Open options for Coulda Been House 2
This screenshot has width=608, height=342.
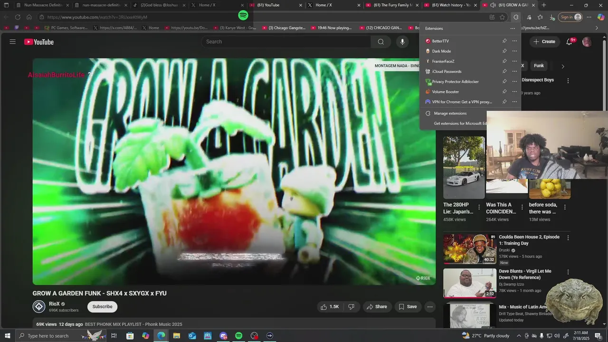pos(568,237)
